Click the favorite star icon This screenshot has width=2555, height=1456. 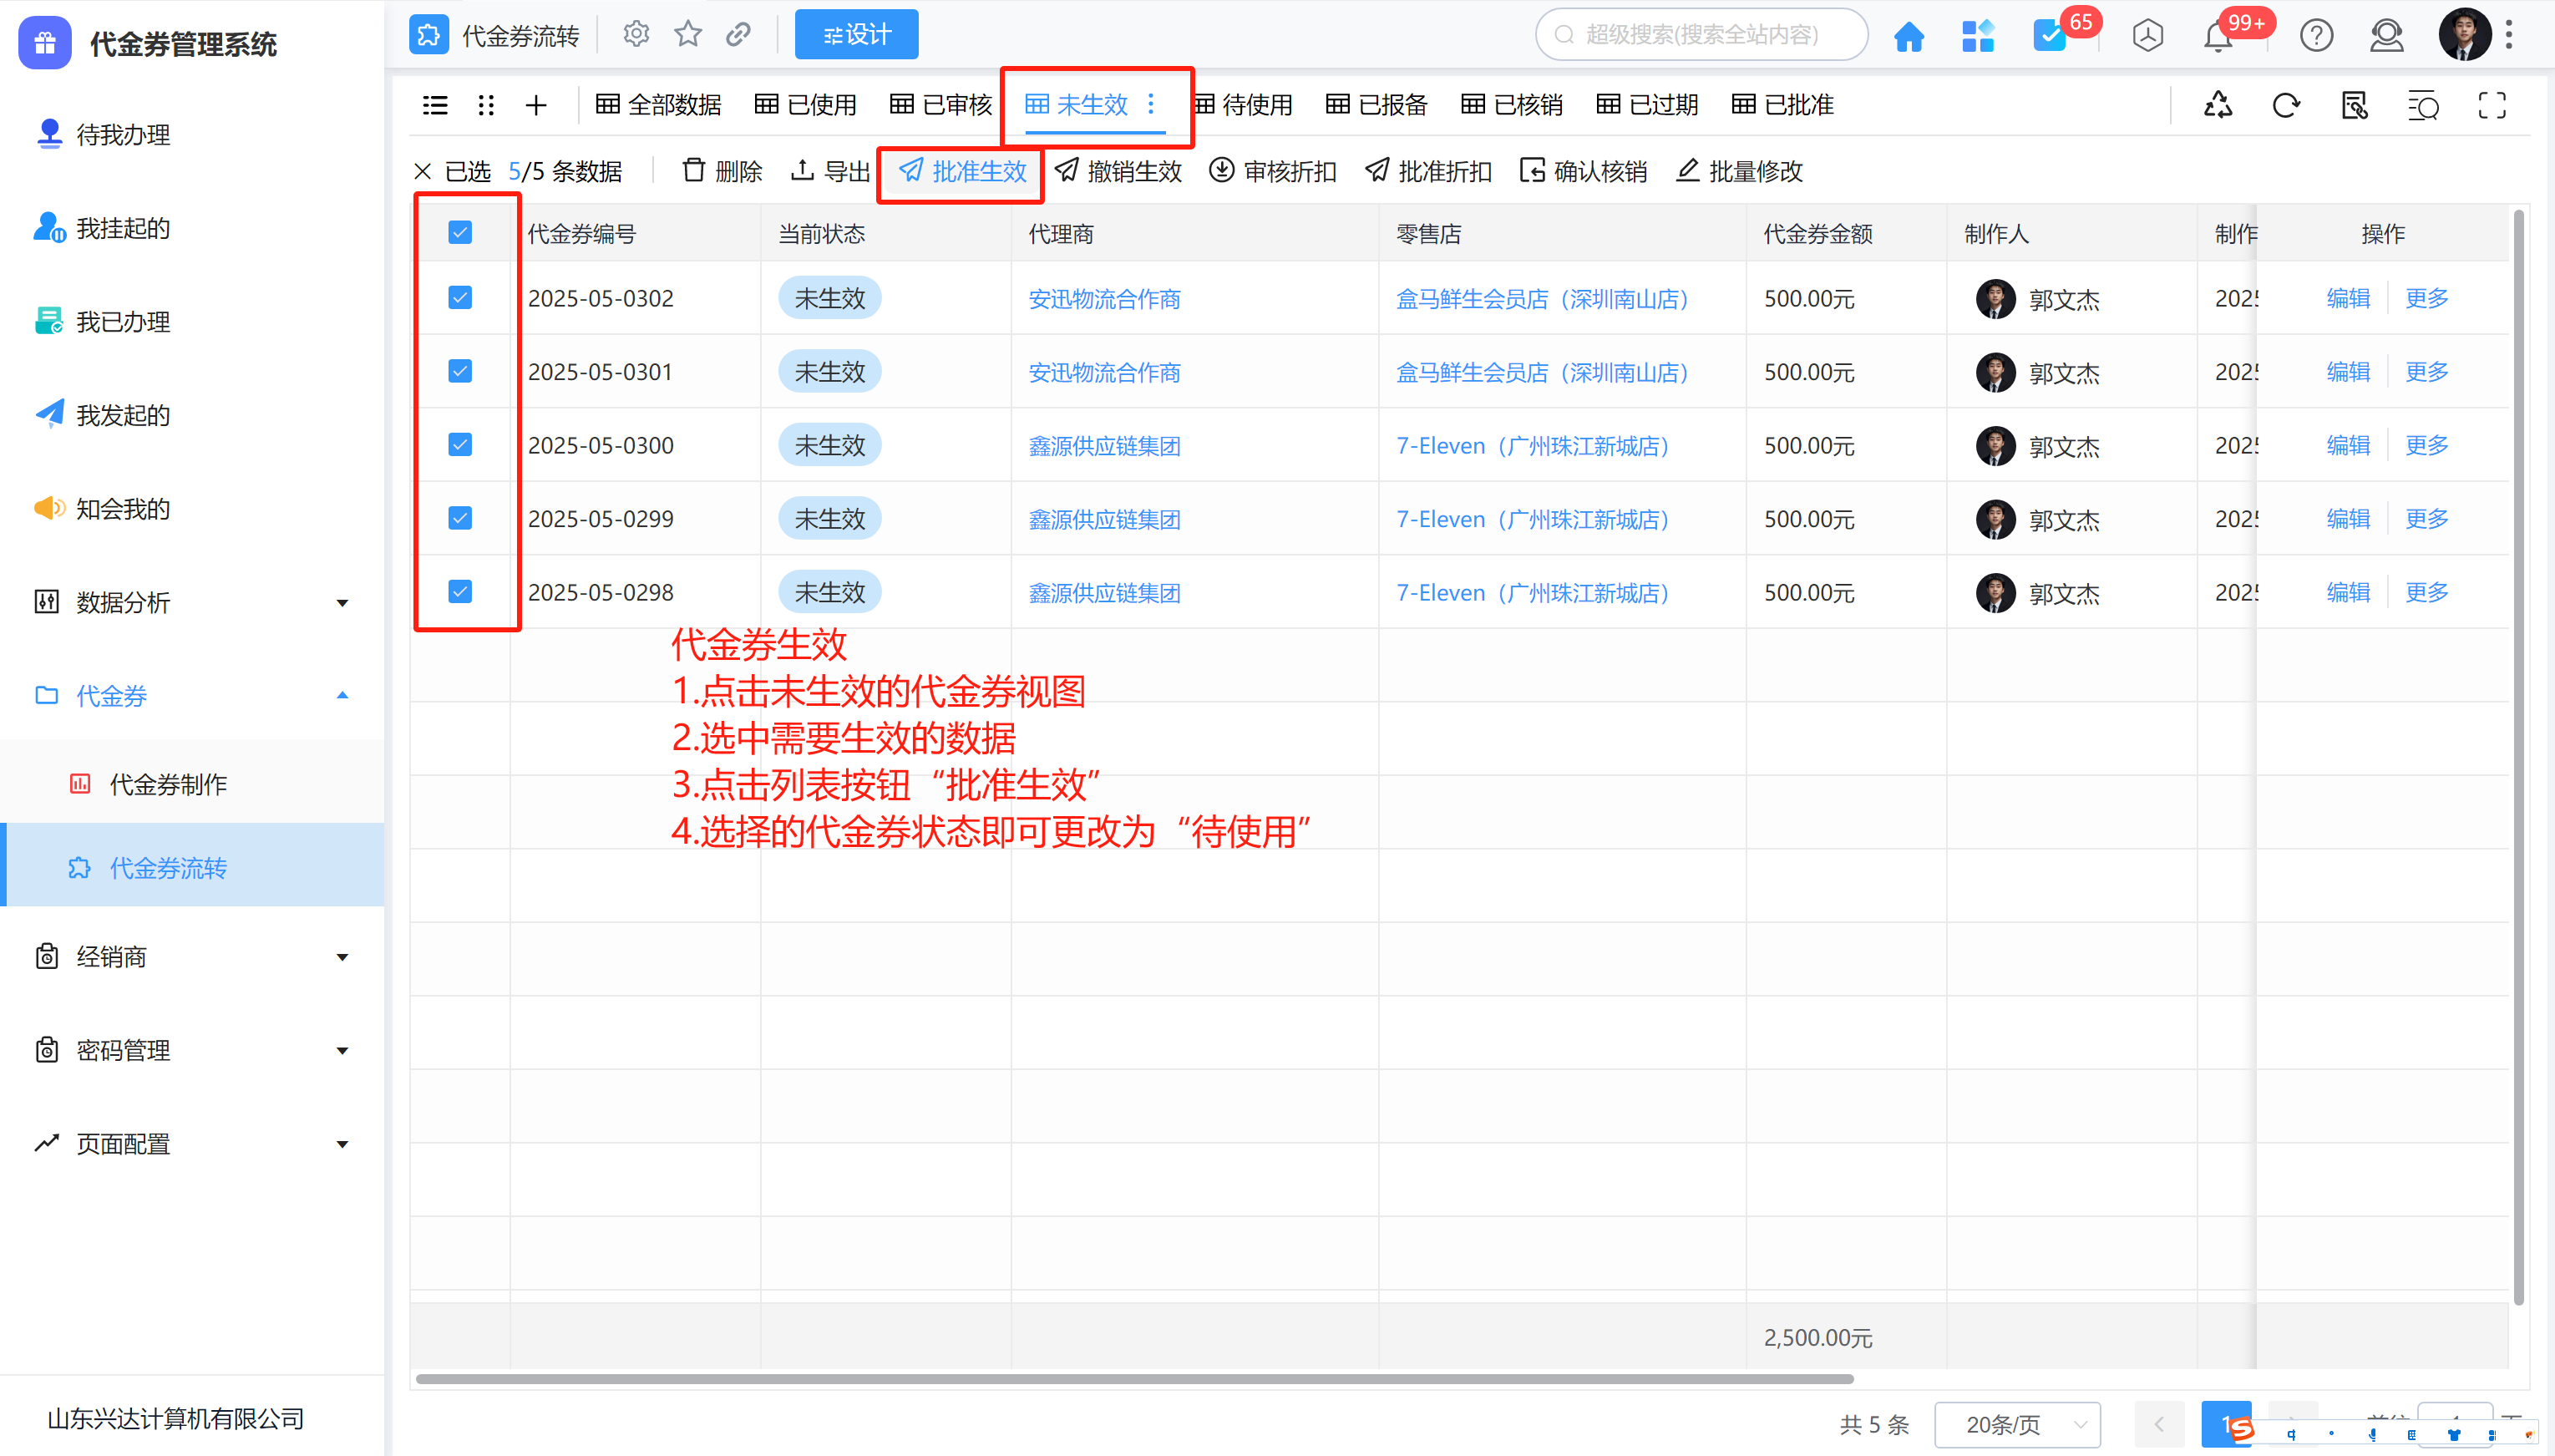point(687,35)
